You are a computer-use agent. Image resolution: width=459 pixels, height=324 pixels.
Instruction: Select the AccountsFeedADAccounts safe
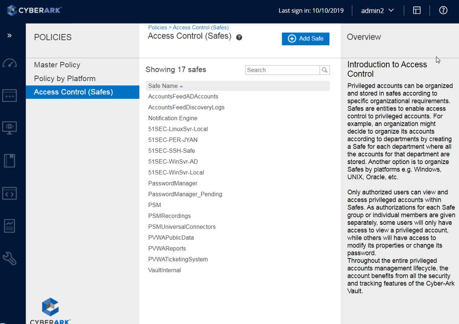183,96
